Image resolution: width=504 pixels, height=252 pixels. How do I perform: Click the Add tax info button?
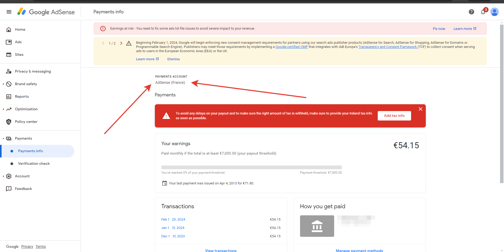tap(394, 116)
